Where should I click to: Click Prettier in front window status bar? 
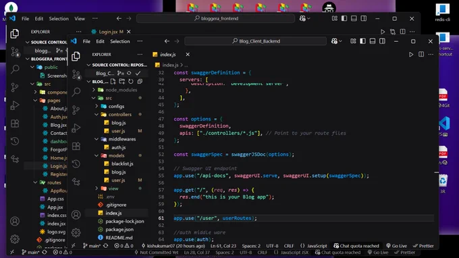click(423, 246)
